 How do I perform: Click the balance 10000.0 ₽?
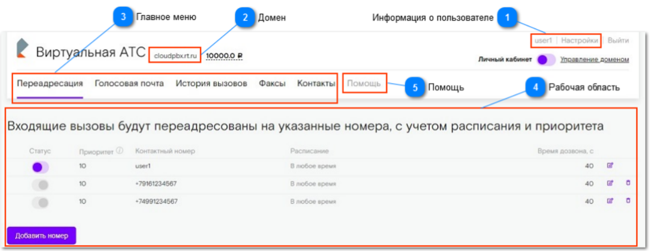[224, 55]
